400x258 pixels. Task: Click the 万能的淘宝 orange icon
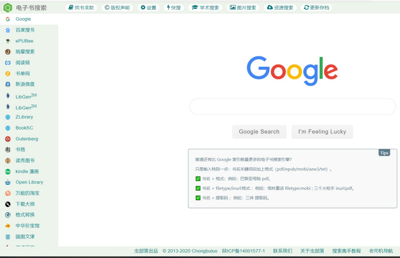coord(8,193)
